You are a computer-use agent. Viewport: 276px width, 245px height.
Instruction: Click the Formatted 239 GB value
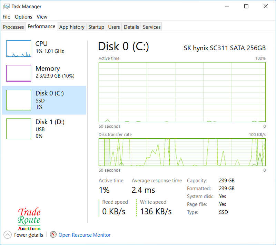(x=227, y=189)
